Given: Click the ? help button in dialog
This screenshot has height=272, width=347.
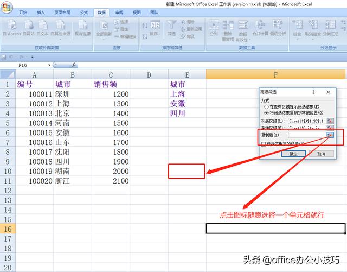Looking at the screenshot, I should [313, 92].
